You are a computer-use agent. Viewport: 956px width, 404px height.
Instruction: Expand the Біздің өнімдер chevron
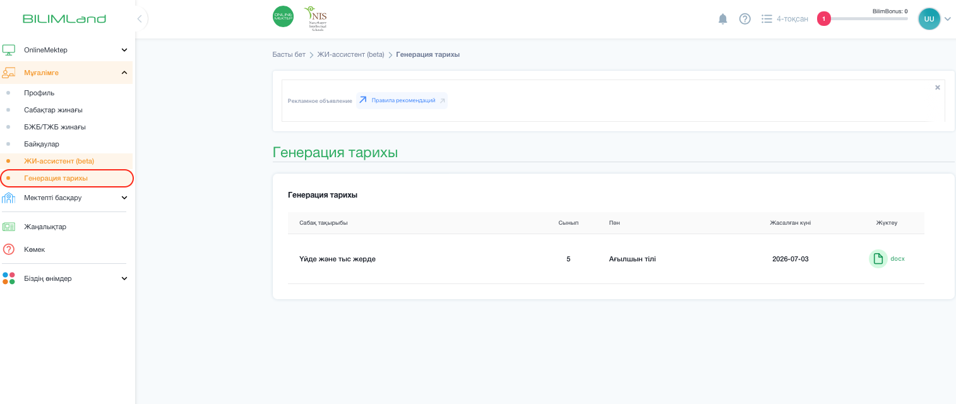click(x=124, y=278)
